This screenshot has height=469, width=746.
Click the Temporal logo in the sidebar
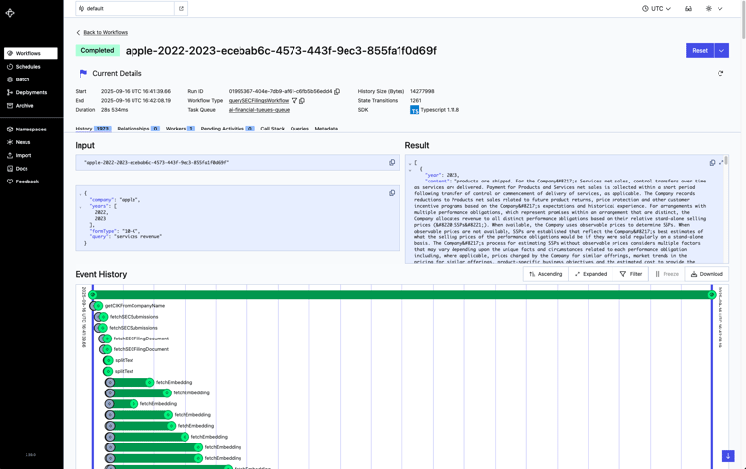click(x=10, y=13)
